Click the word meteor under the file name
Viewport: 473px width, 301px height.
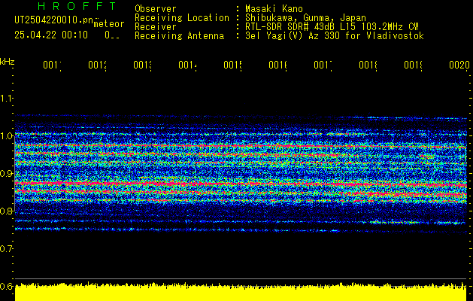point(109,24)
